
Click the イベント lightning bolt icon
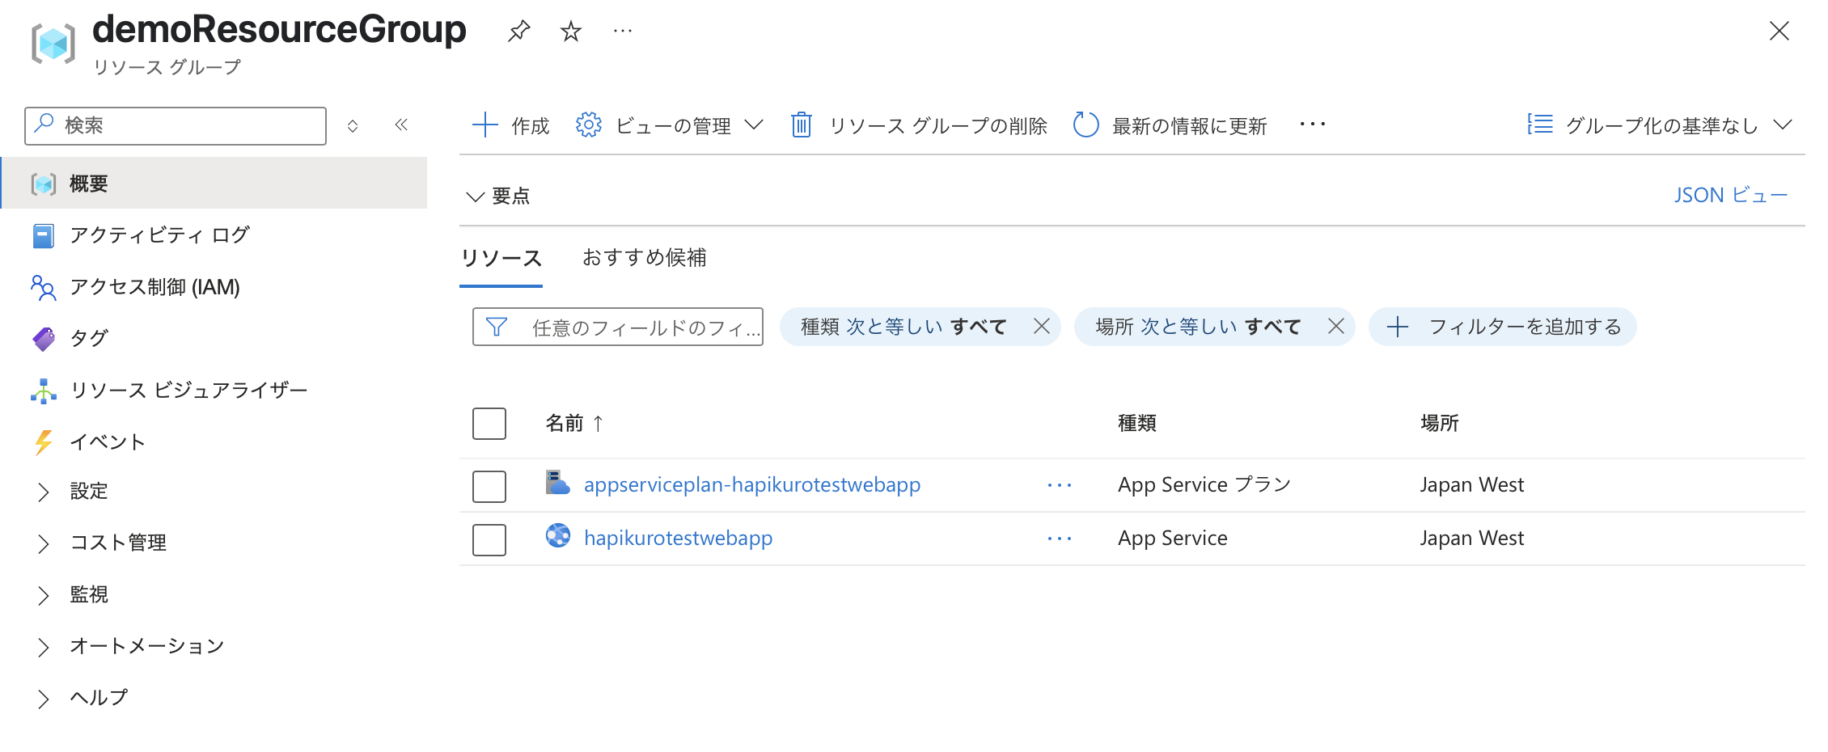pos(44,442)
